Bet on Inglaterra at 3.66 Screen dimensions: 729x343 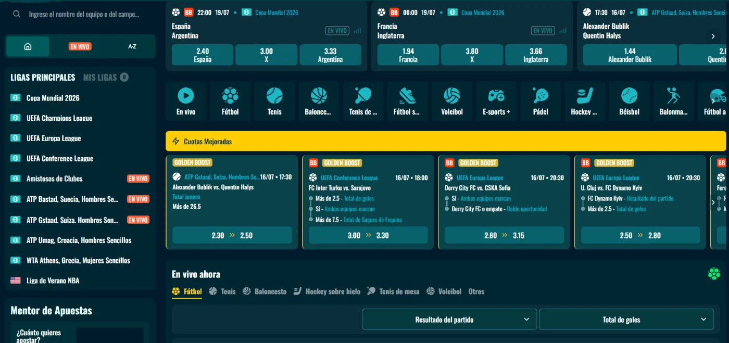[x=536, y=55]
